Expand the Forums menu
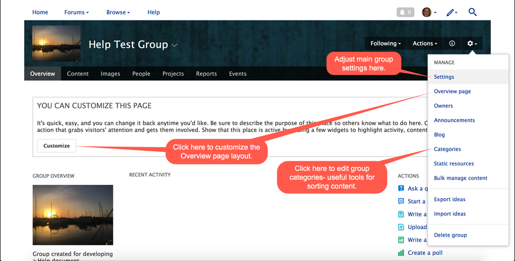Image resolution: width=515 pixels, height=261 pixels. [x=76, y=12]
